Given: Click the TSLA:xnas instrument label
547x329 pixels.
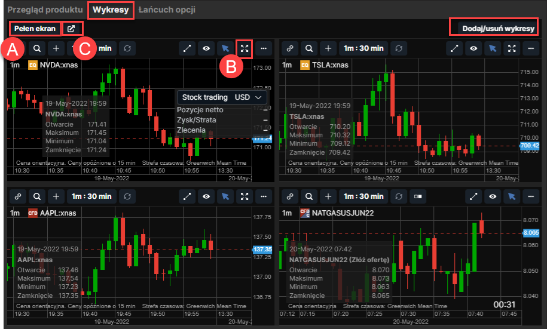Looking at the screenshot, I should (x=330, y=65).
